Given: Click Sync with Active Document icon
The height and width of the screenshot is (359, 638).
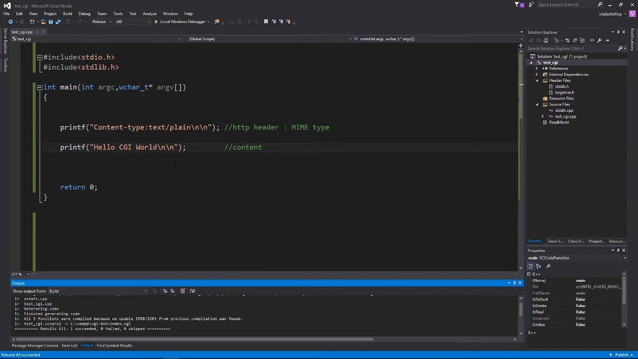Looking at the screenshot, I should [567, 40].
